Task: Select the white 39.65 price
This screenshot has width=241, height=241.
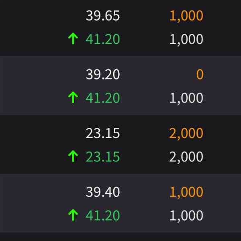Action: click(x=103, y=16)
